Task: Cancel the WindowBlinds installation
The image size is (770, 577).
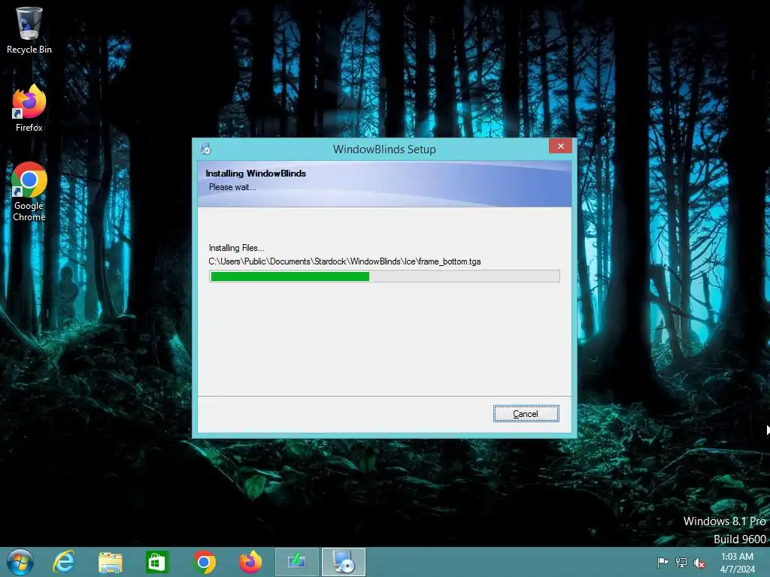Action: (526, 414)
